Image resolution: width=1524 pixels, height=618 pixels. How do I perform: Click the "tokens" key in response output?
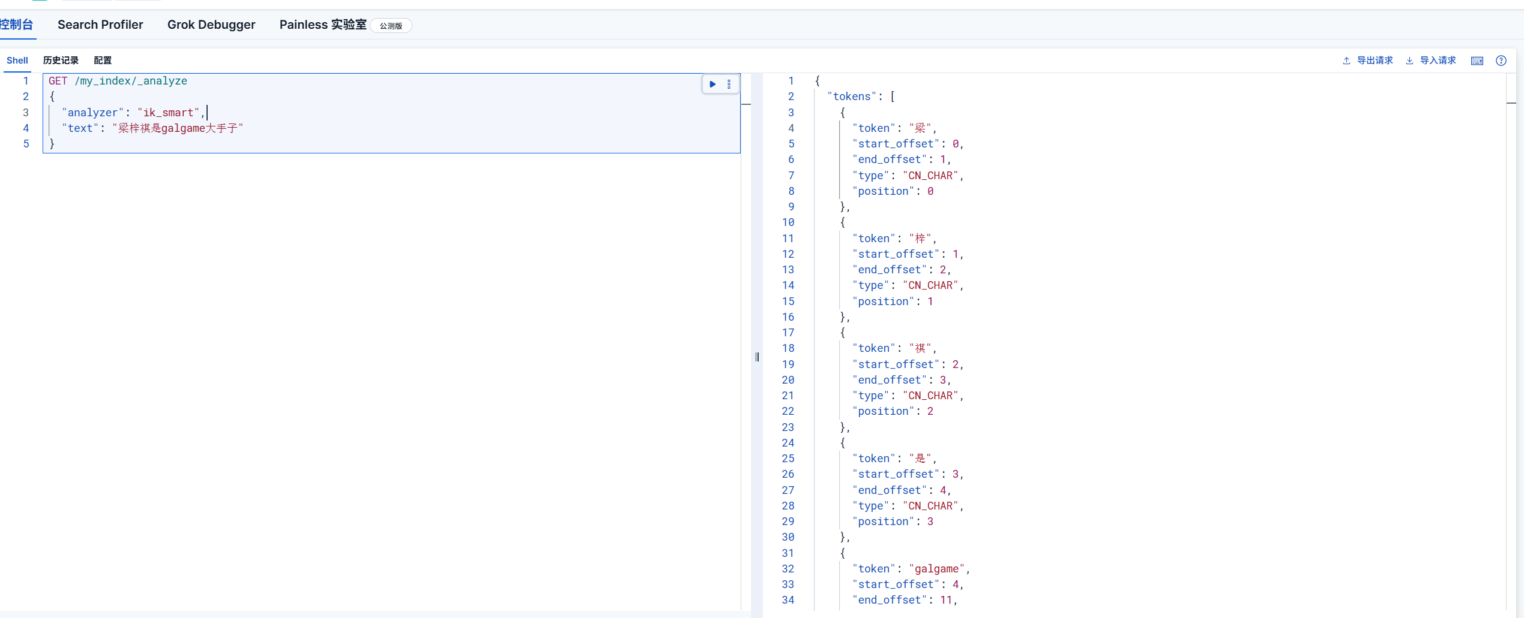point(852,97)
